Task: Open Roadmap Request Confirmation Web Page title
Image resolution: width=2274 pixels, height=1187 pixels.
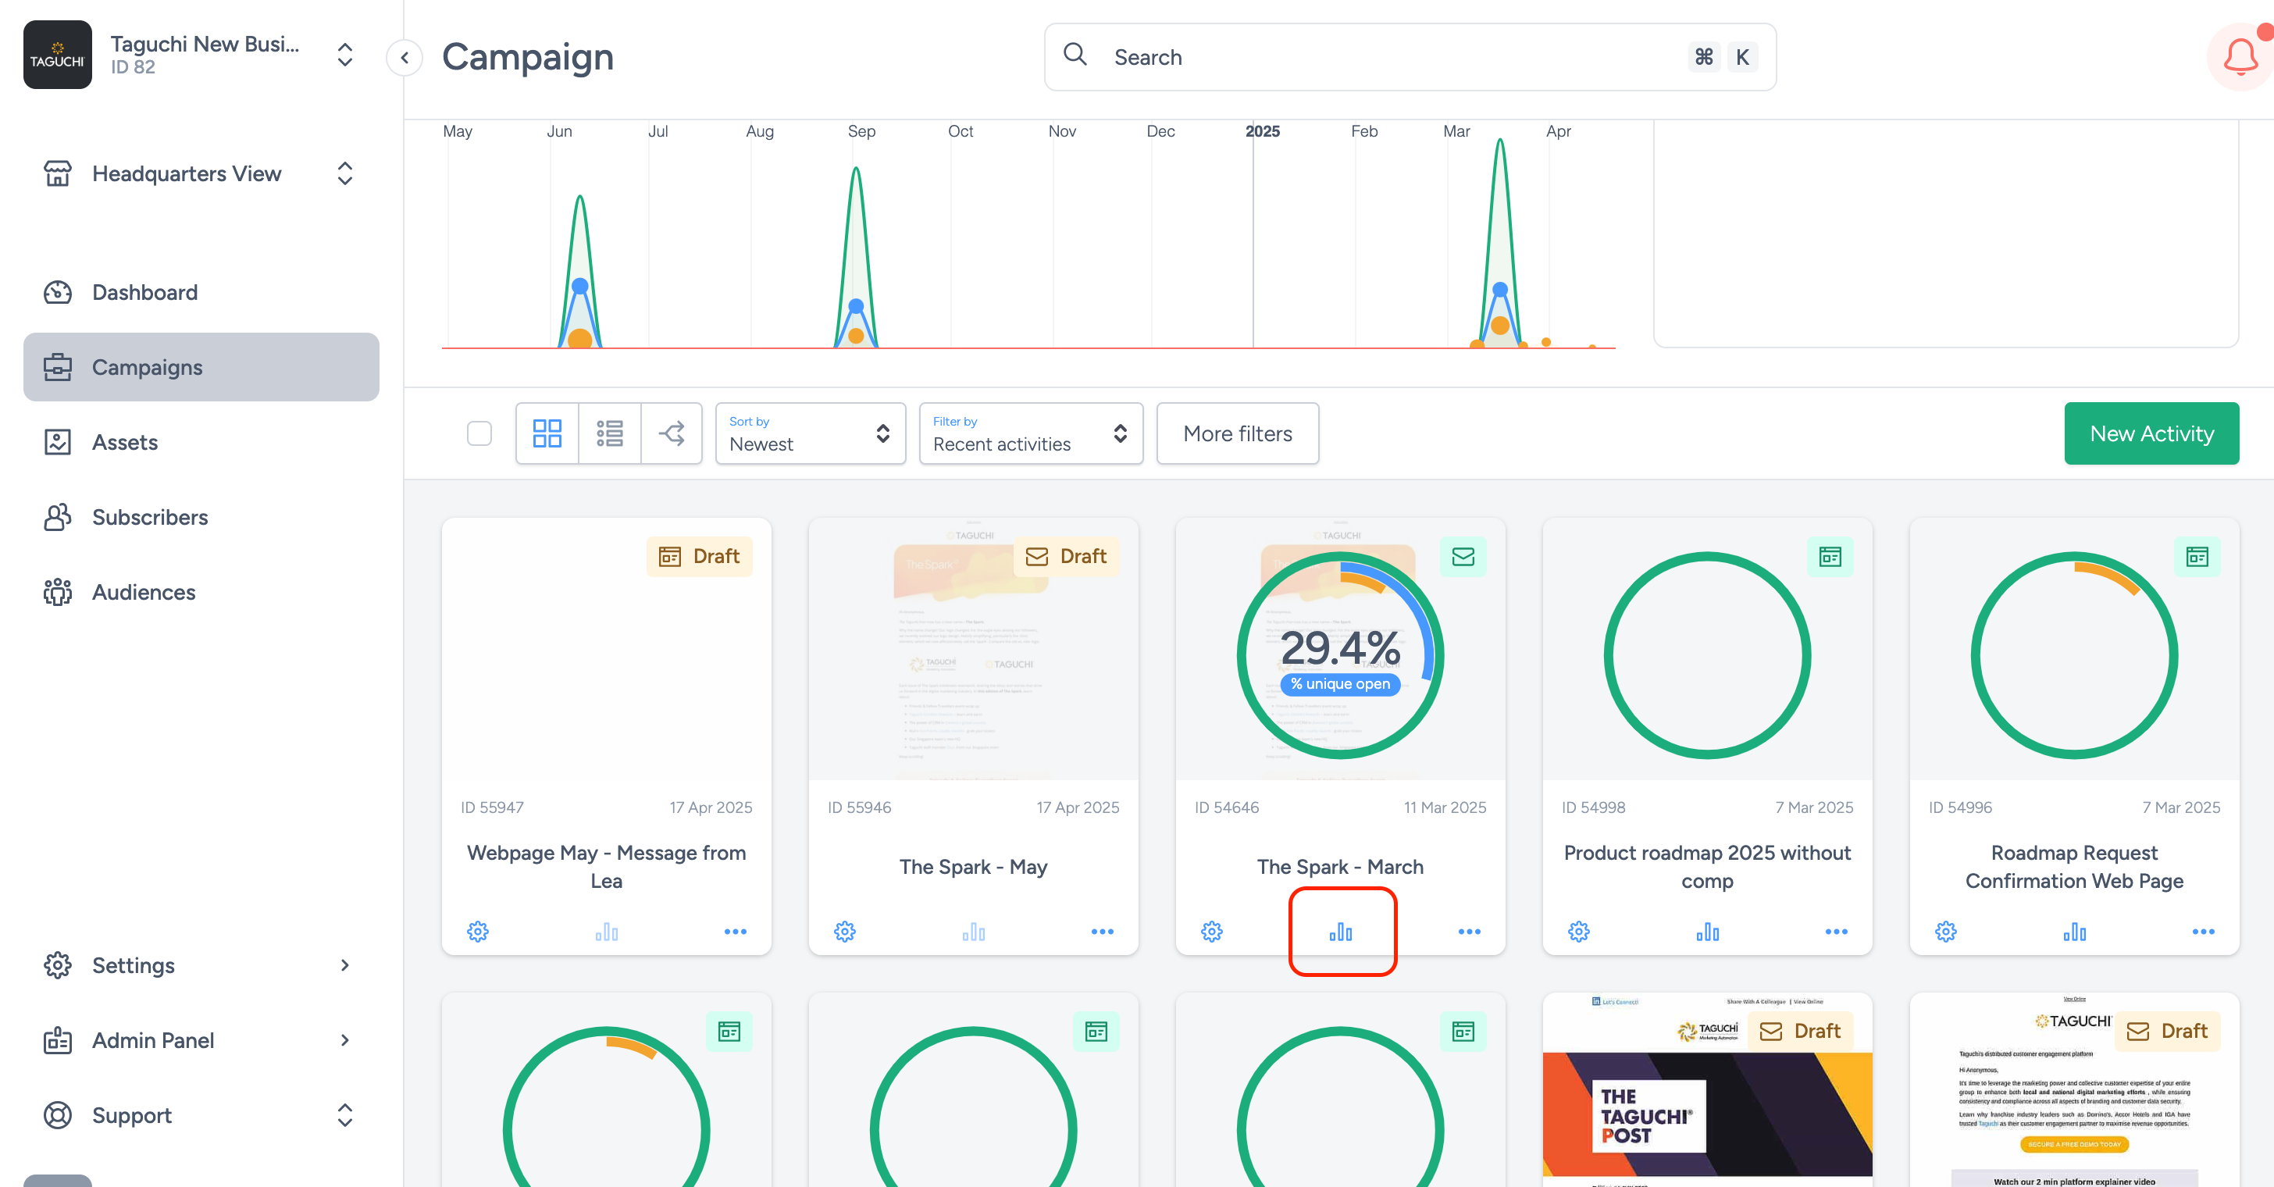Action: tap(2075, 867)
